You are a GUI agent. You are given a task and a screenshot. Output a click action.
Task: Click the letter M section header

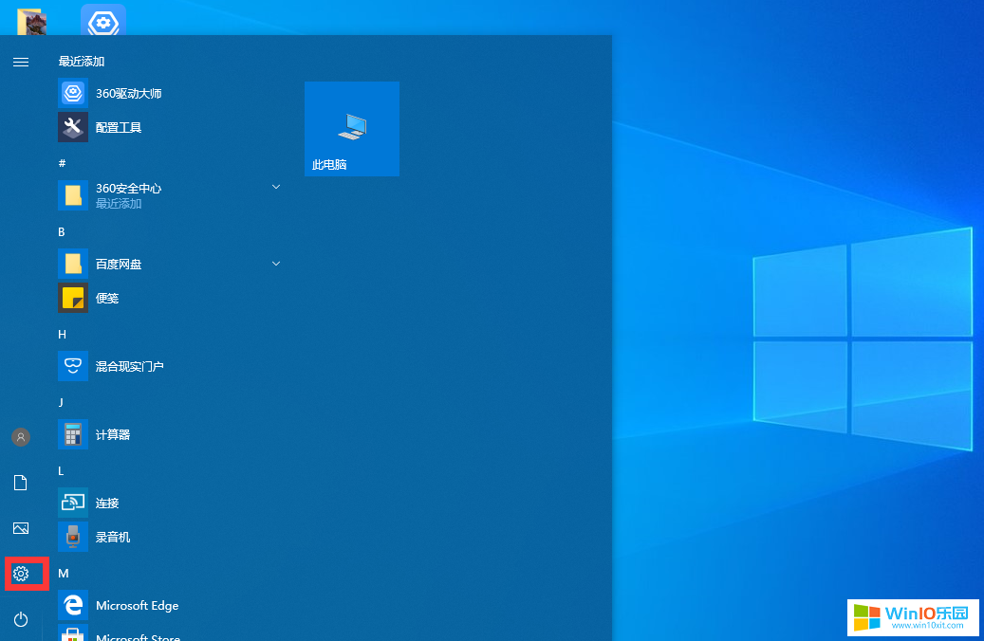[63, 574]
